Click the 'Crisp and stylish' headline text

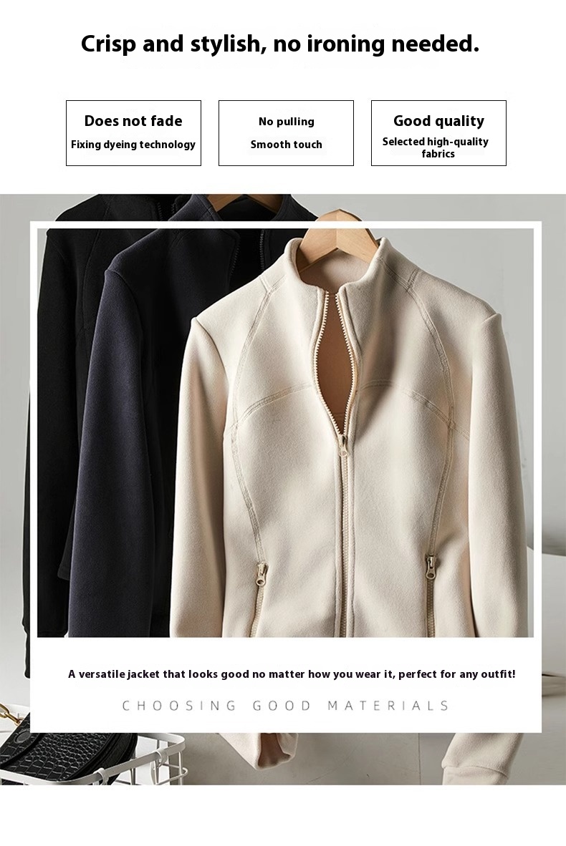pyautogui.click(x=279, y=44)
